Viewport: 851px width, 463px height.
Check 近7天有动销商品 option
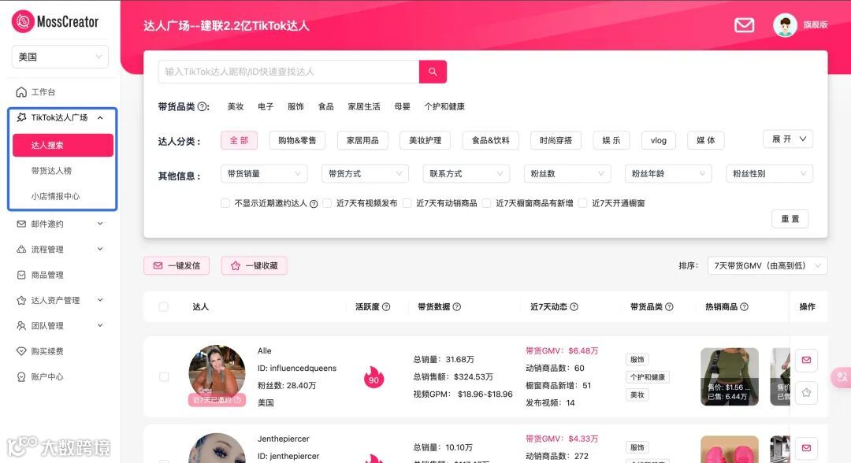pyautogui.click(x=407, y=203)
